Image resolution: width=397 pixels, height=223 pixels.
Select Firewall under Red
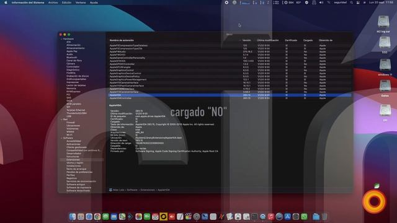click(70, 123)
